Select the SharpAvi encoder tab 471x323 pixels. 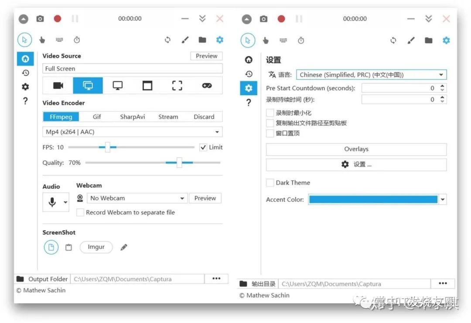coord(133,117)
